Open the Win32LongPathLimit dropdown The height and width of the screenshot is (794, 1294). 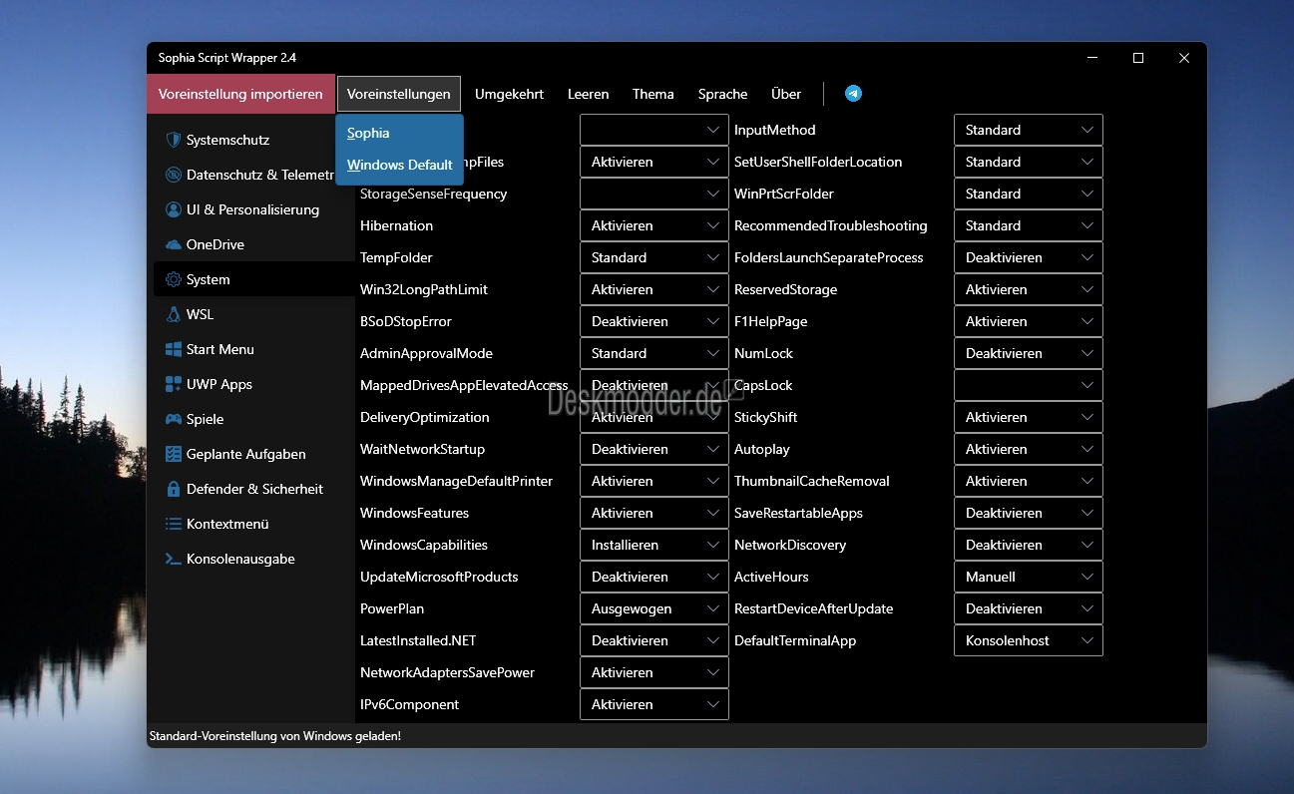coord(654,289)
